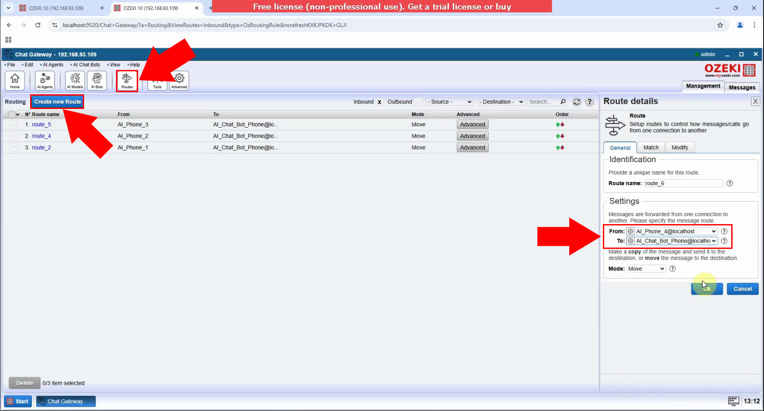Image resolution: width=764 pixels, height=411 pixels.
Task: Select the route_4 row checkbox
Action: [14, 136]
